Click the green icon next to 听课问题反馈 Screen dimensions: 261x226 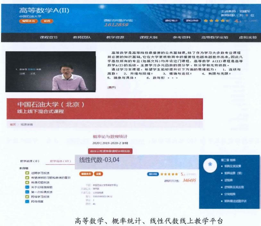point(27,182)
